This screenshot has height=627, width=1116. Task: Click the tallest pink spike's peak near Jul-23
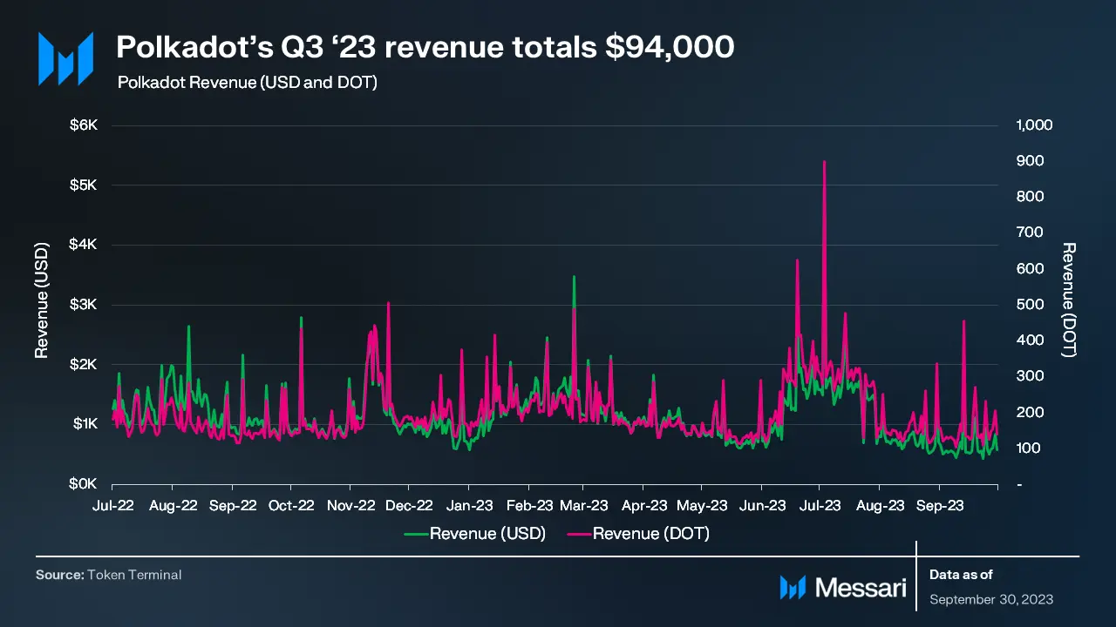click(824, 162)
